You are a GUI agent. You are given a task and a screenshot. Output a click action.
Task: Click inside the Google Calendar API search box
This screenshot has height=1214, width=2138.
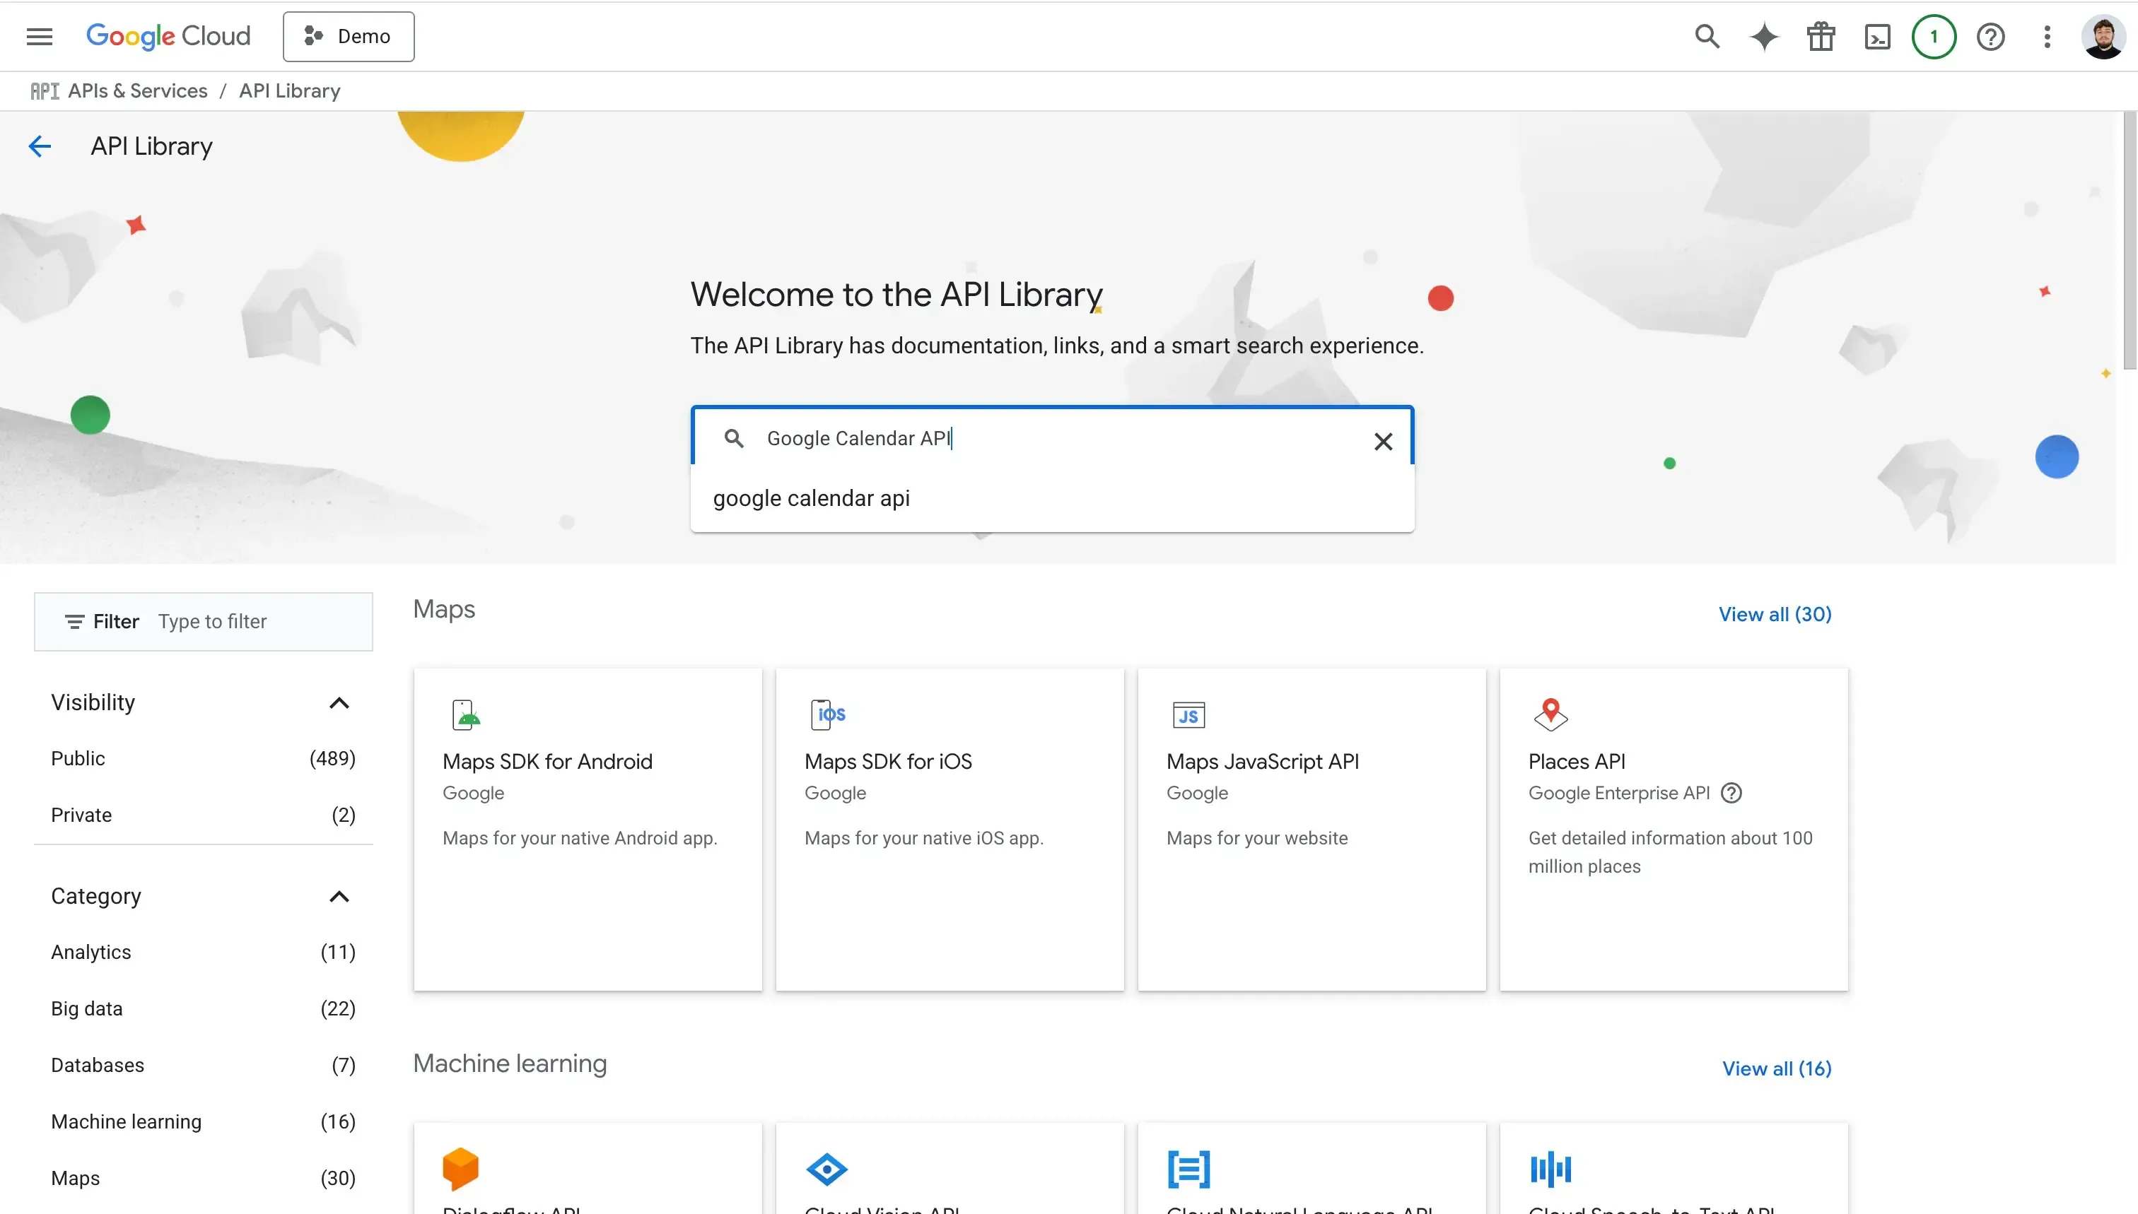(1052, 437)
